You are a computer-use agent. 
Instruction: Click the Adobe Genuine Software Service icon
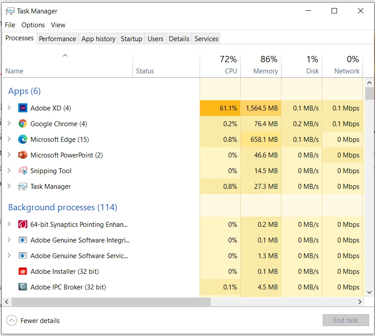(x=23, y=255)
